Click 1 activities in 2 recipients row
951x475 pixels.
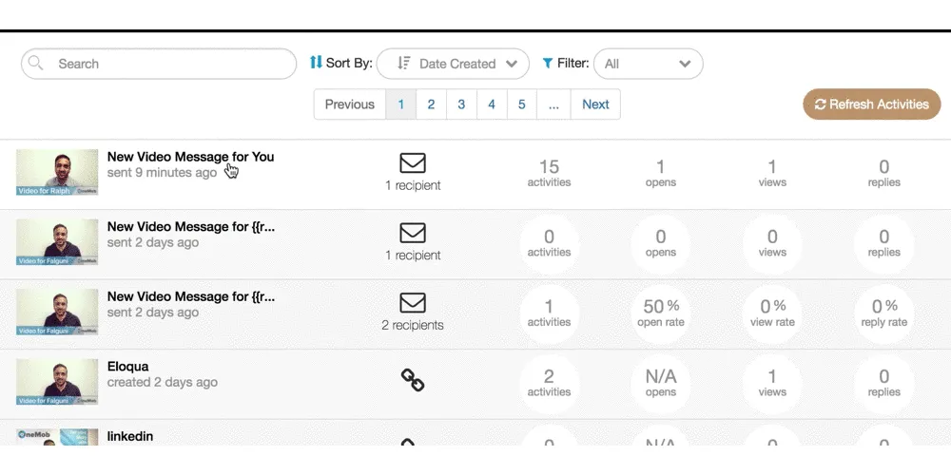click(x=549, y=313)
